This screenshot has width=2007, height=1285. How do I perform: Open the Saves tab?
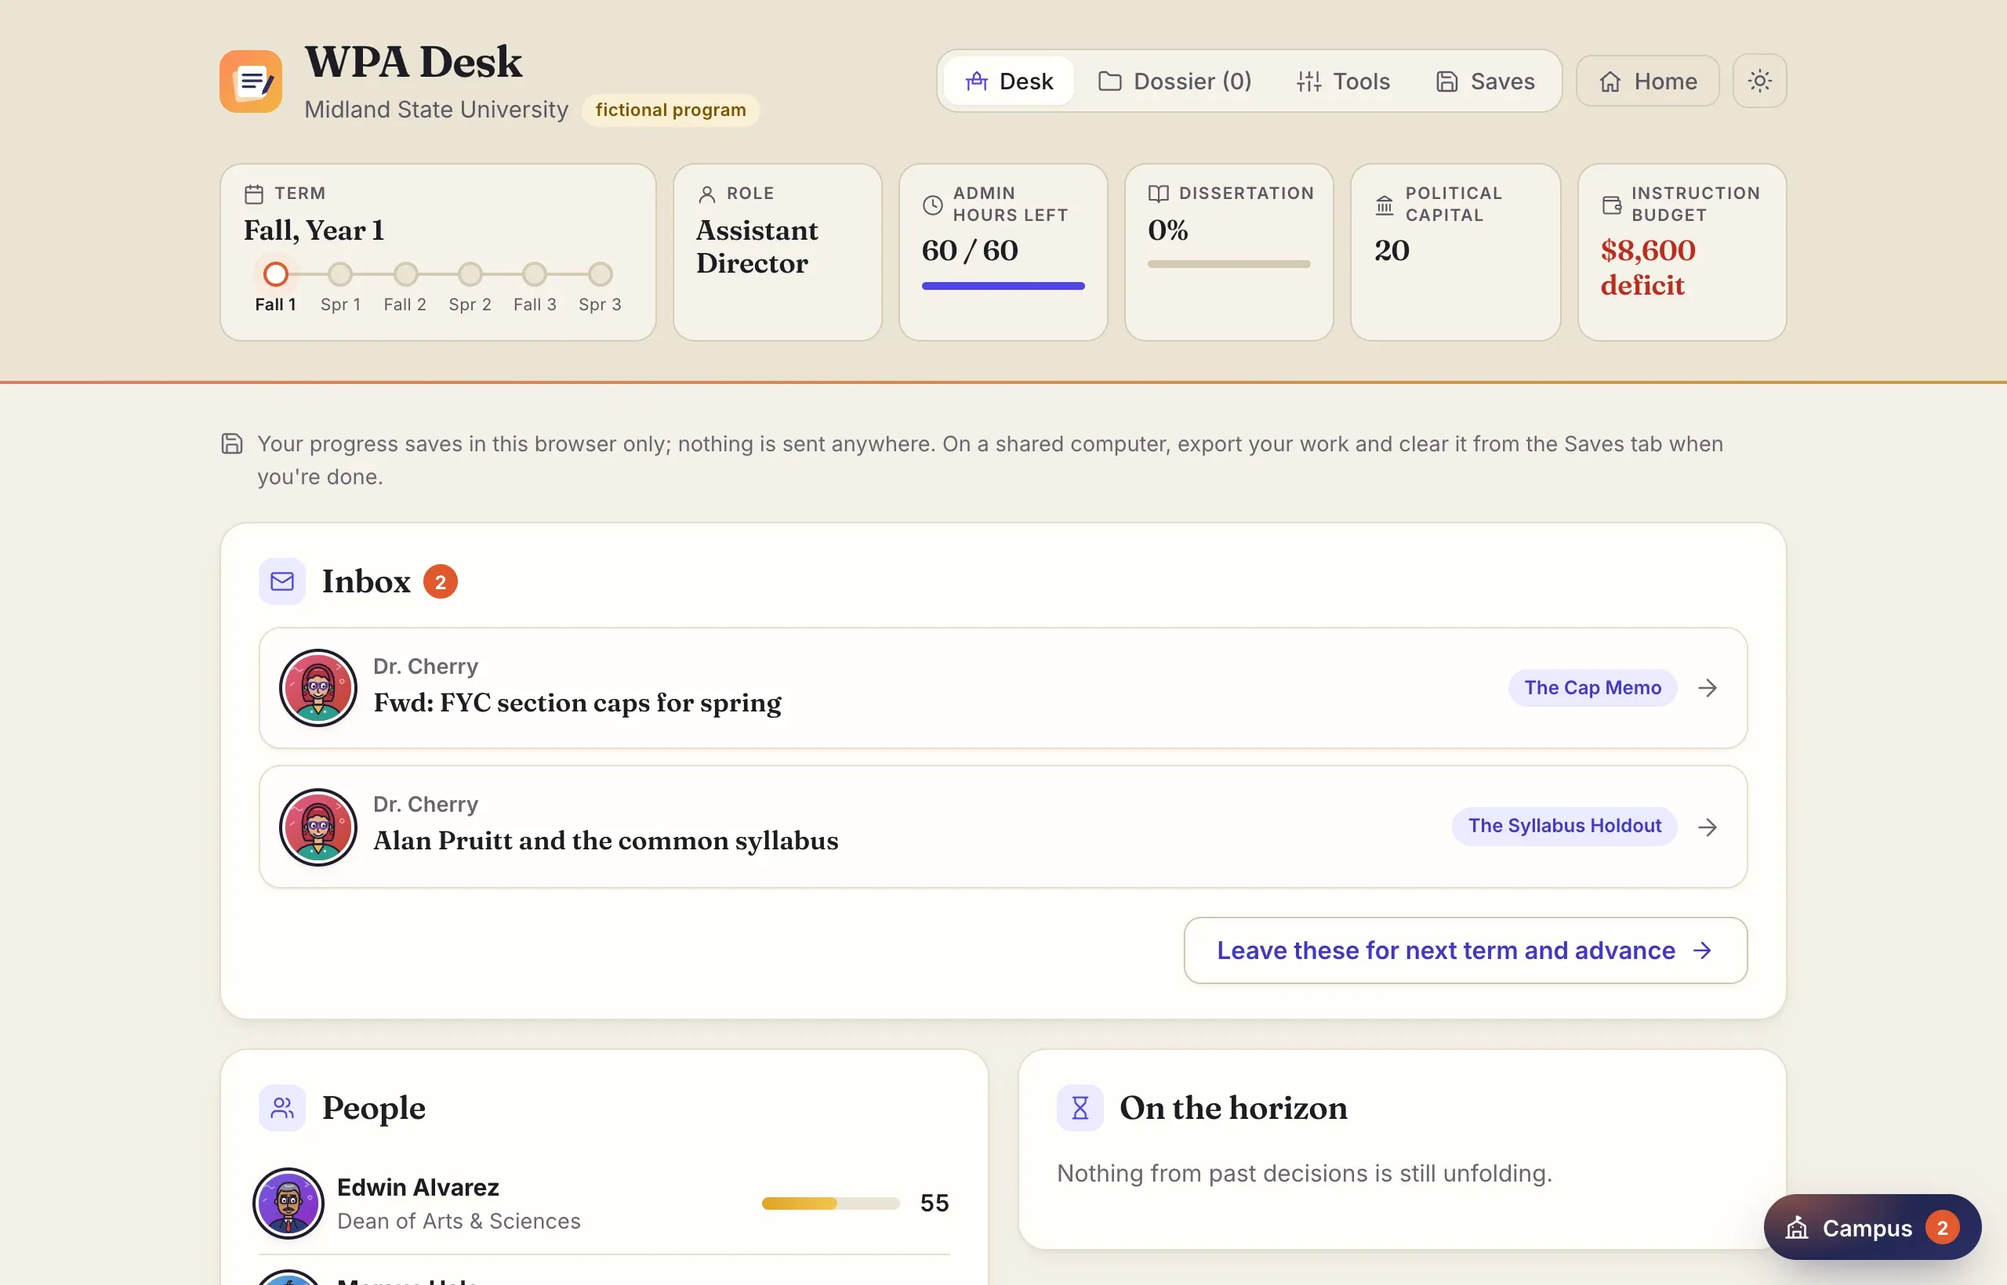[1484, 81]
